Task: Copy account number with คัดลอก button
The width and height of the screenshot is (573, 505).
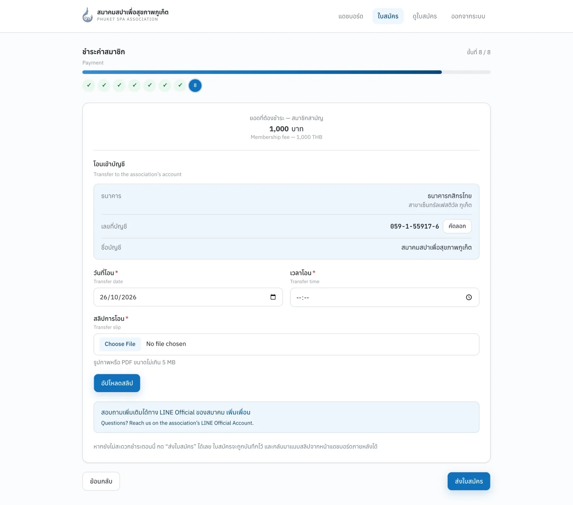Action: (457, 226)
